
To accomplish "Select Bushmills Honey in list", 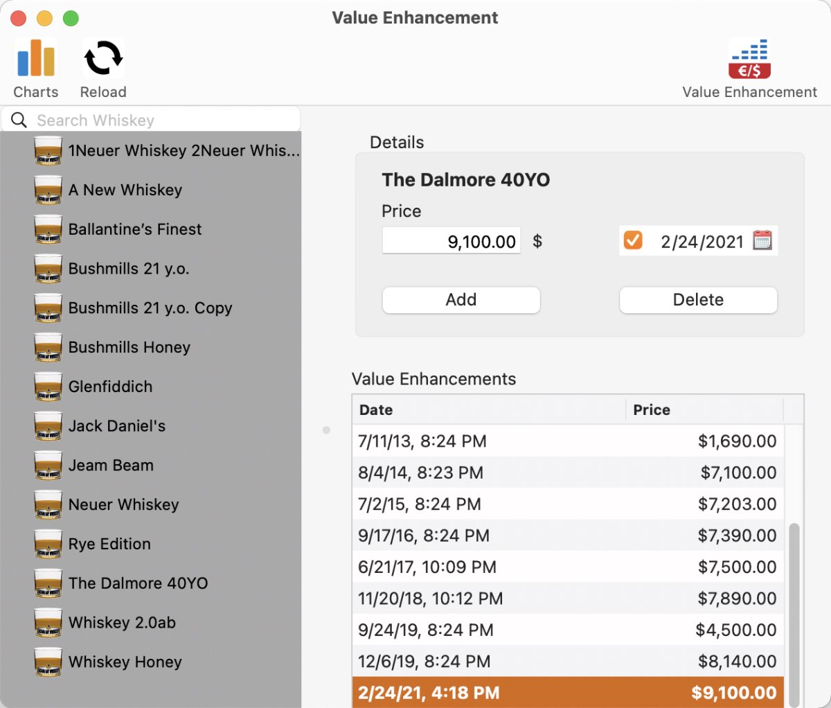I will [x=151, y=347].
